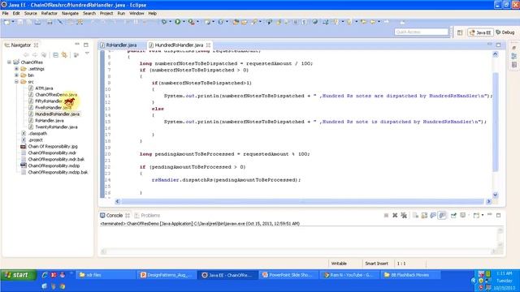Switch to the Debug perspective

505,32
